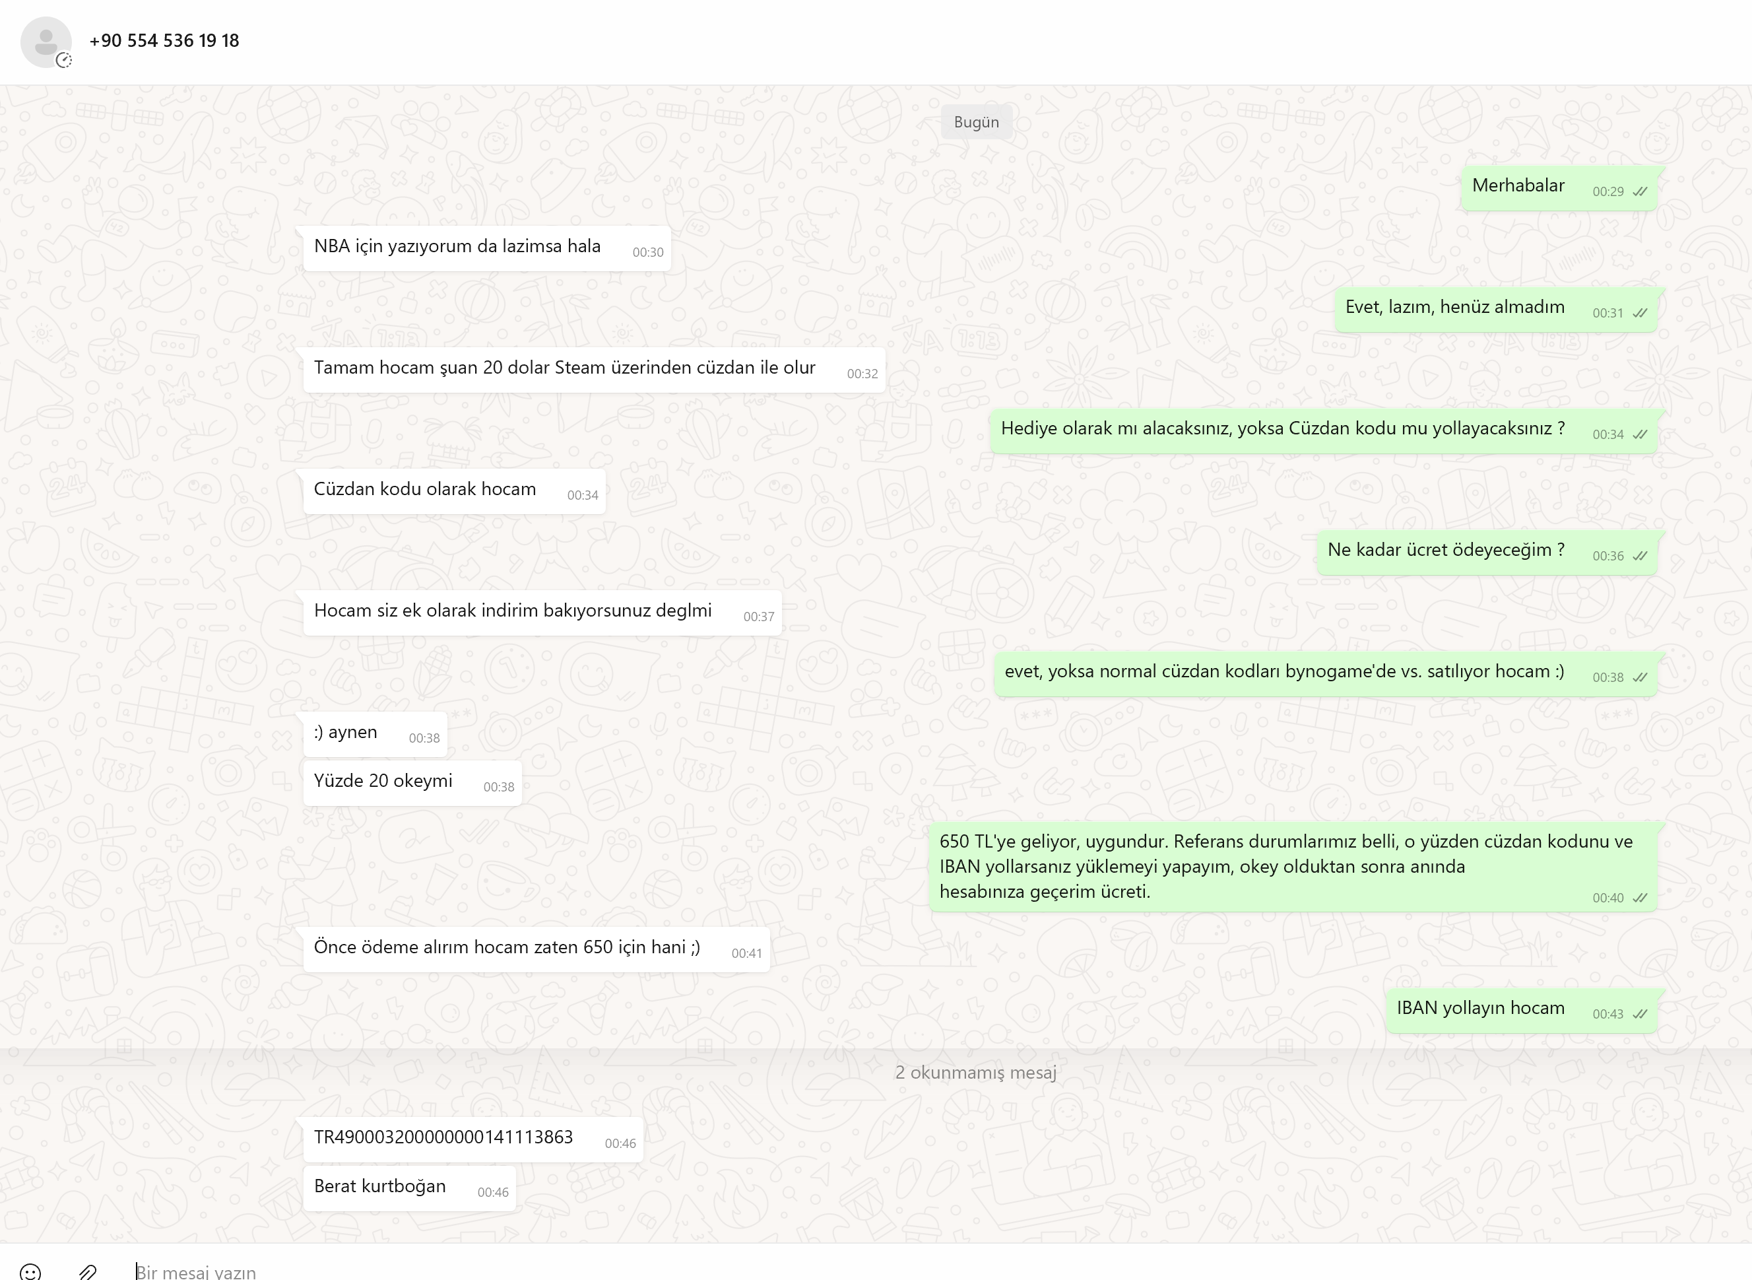This screenshot has height=1280, width=1752.
Task: Click the Bugün date label
Action: [976, 121]
